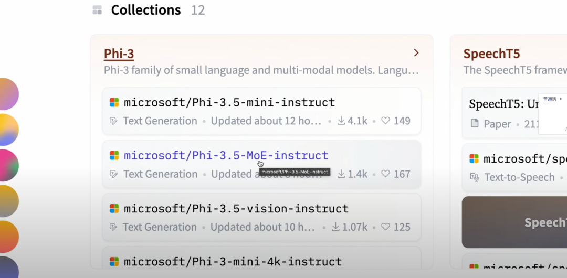The height and width of the screenshot is (278, 567).
Task: Expand Phi-3 collection with chevron arrow
Action: 416,53
